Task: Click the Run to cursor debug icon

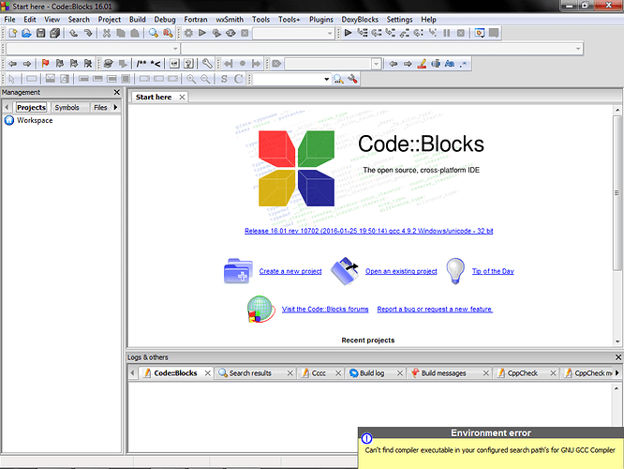Action: pyautogui.click(x=363, y=33)
